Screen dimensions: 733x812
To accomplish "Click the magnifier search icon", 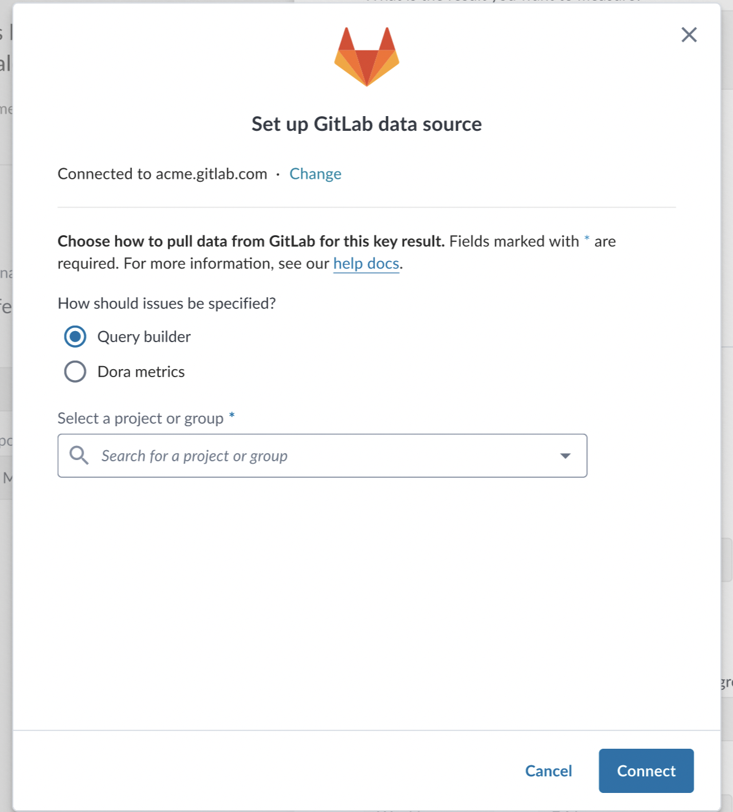I will pyautogui.click(x=79, y=455).
